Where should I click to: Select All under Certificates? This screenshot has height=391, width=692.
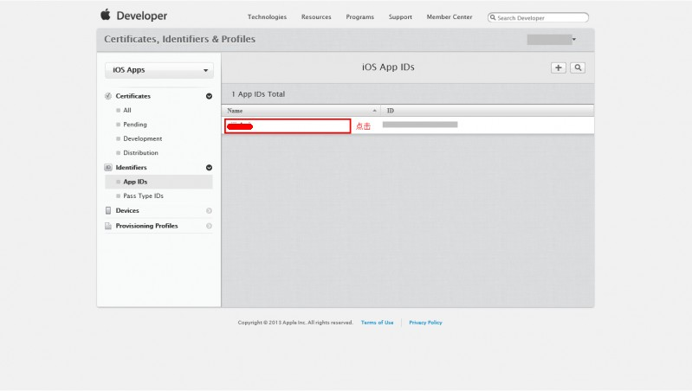pos(127,110)
